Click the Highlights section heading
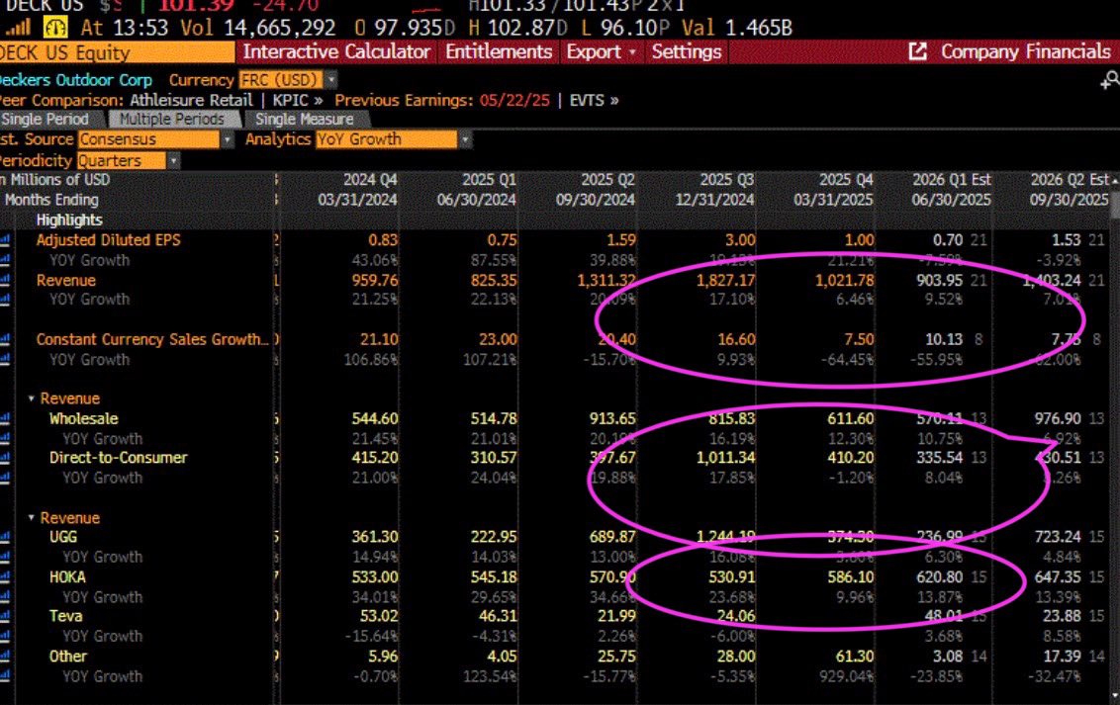The width and height of the screenshot is (1120, 705). 69,220
